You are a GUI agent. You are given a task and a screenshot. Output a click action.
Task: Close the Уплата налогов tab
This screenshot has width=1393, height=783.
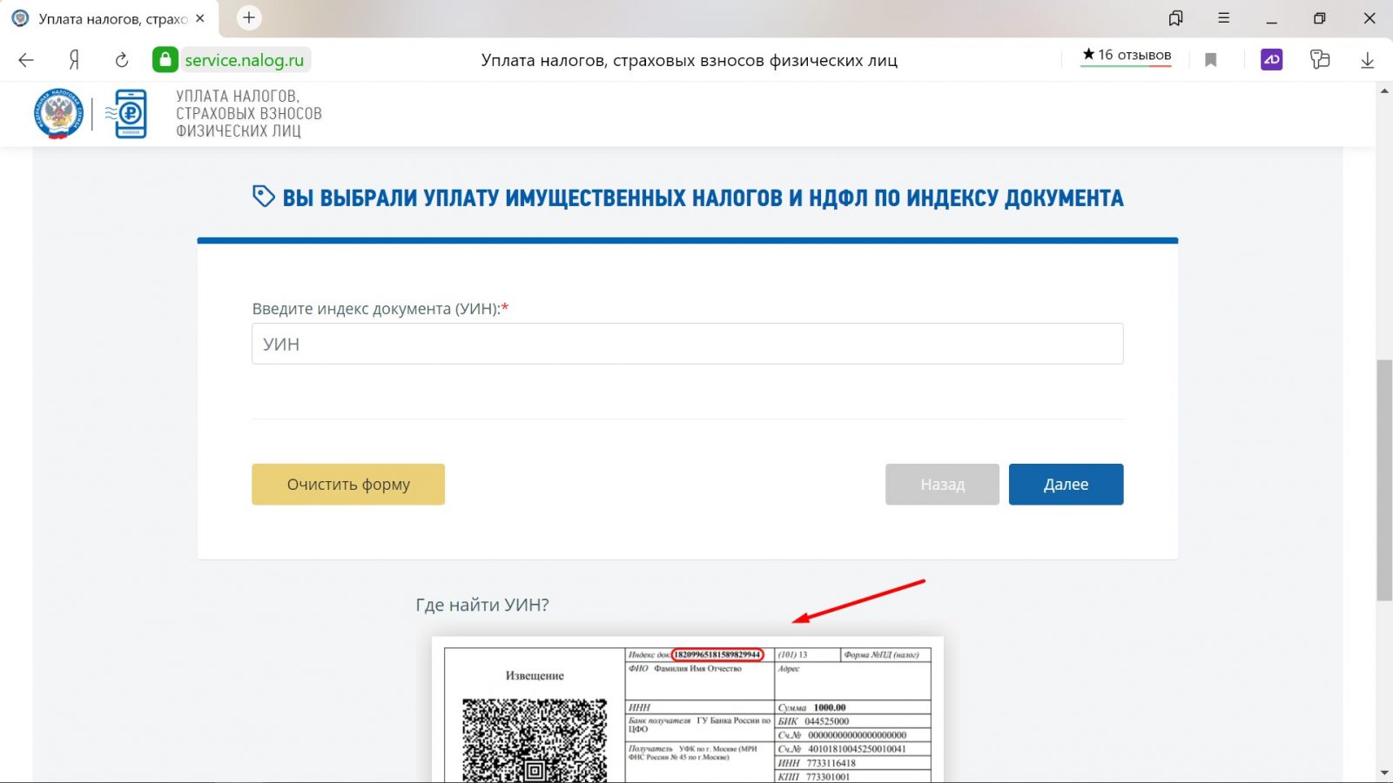200,18
